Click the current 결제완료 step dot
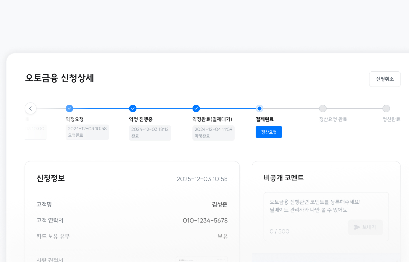 pyautogui.click(x=259, y=108)
